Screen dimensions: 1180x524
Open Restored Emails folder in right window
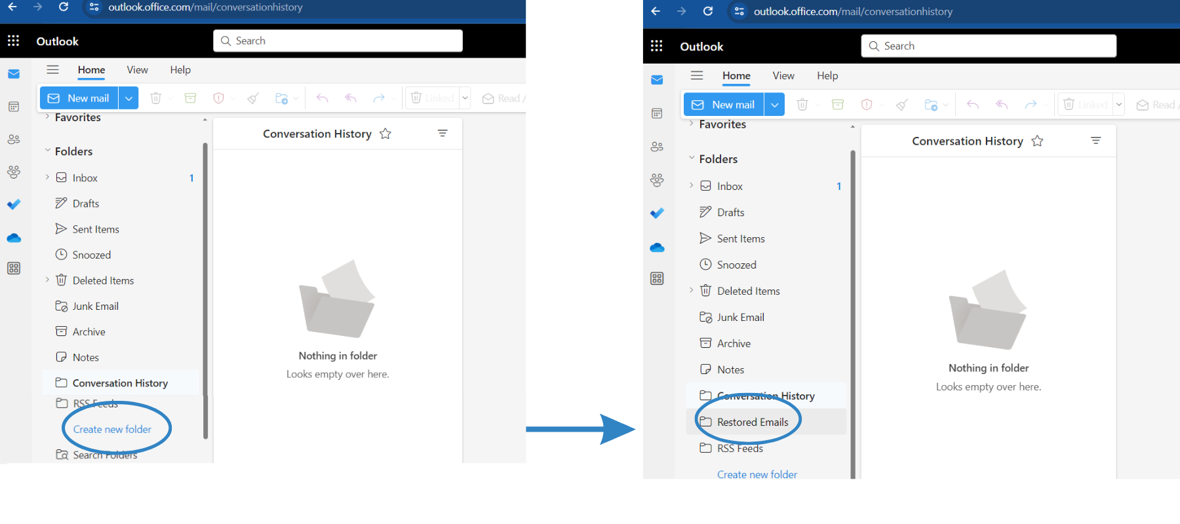766,422
